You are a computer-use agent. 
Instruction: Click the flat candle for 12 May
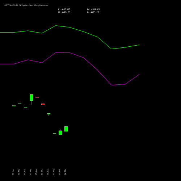(55, 134)
